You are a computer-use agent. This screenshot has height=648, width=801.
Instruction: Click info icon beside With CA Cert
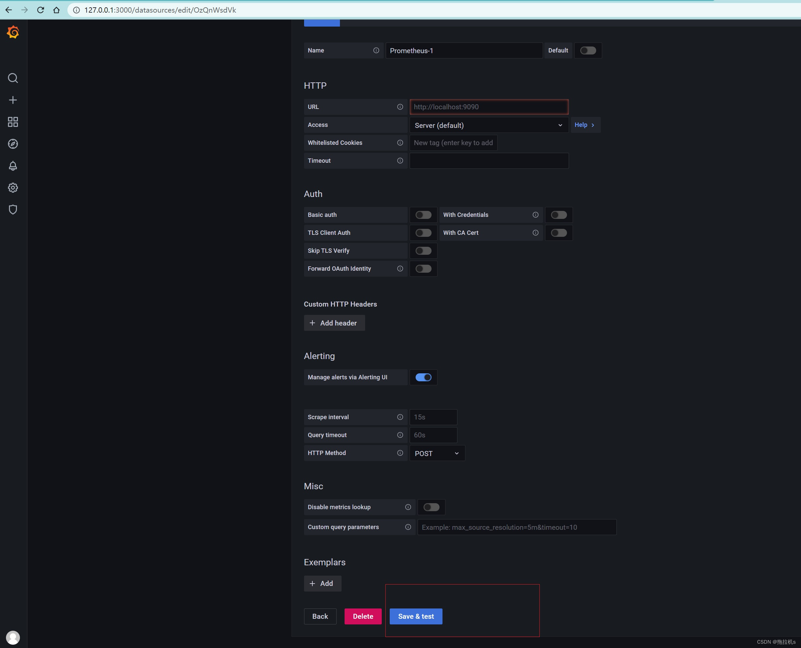coord(535,232)
